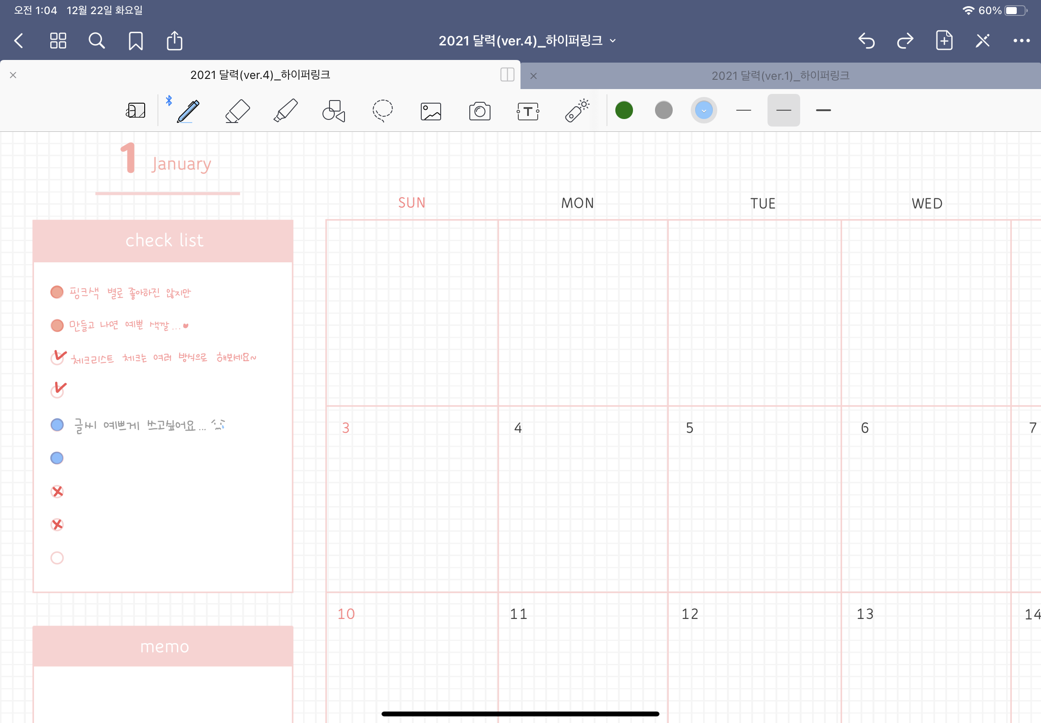The height and width of the screenshot is (723, 1041).
Task: Tap the memo header
Action: [x=163, y=646]
